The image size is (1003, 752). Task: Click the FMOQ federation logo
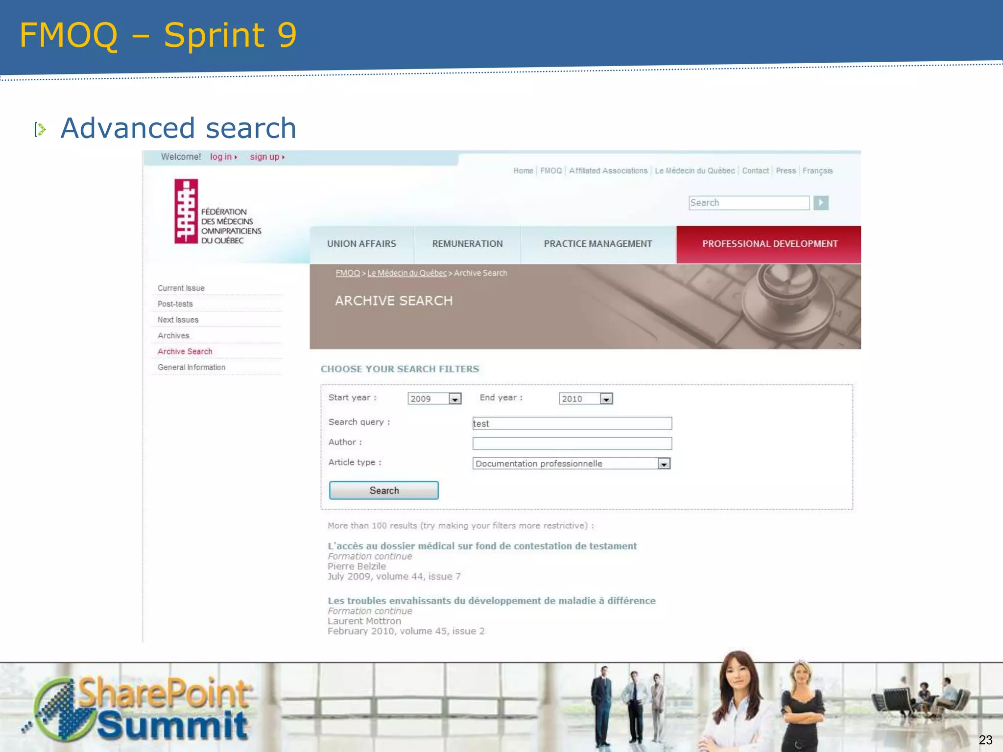(218, 211)
